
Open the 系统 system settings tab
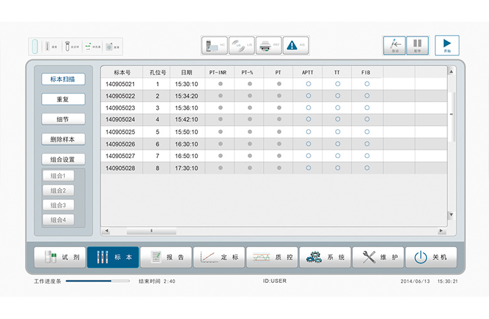point(325,257)
